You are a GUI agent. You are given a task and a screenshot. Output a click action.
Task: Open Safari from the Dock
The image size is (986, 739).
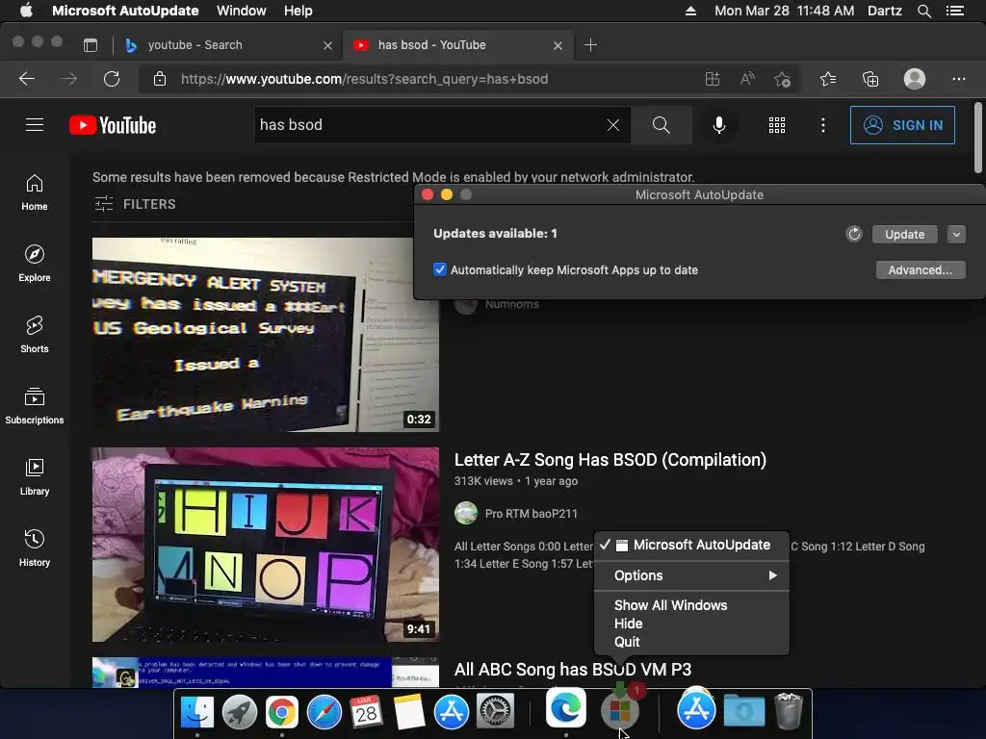click(324, 712)
